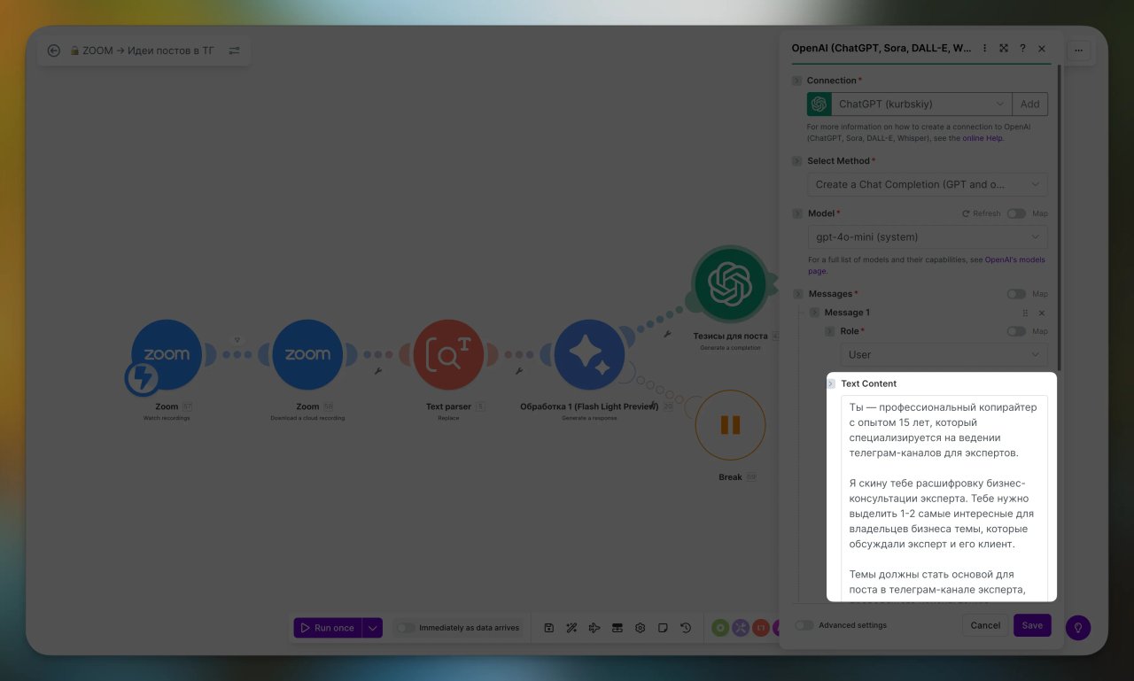Viewport: 1134px width, 681px height.
Task: Click Refresh next to Model
Action: pyautogui.click(x=981, y=213)
